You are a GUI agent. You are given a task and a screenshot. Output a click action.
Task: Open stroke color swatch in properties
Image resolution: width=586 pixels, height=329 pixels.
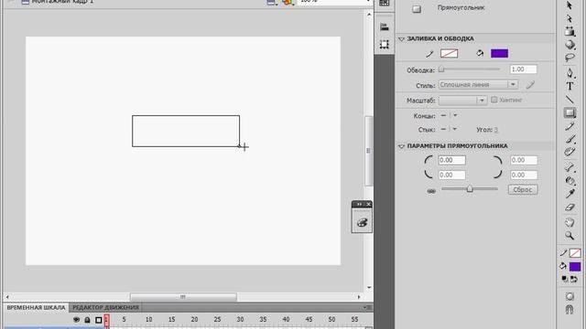[x=449, y=53]
